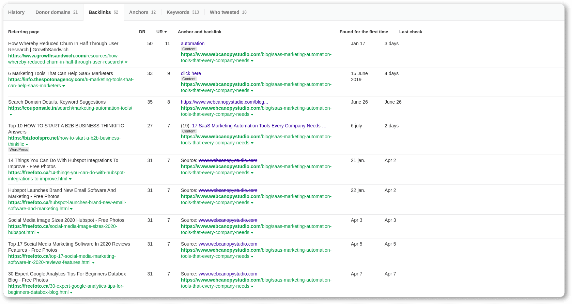Viewport: 572px width, 304px height.
Task: Sort by the DR column header
Action: pos(142,32)
